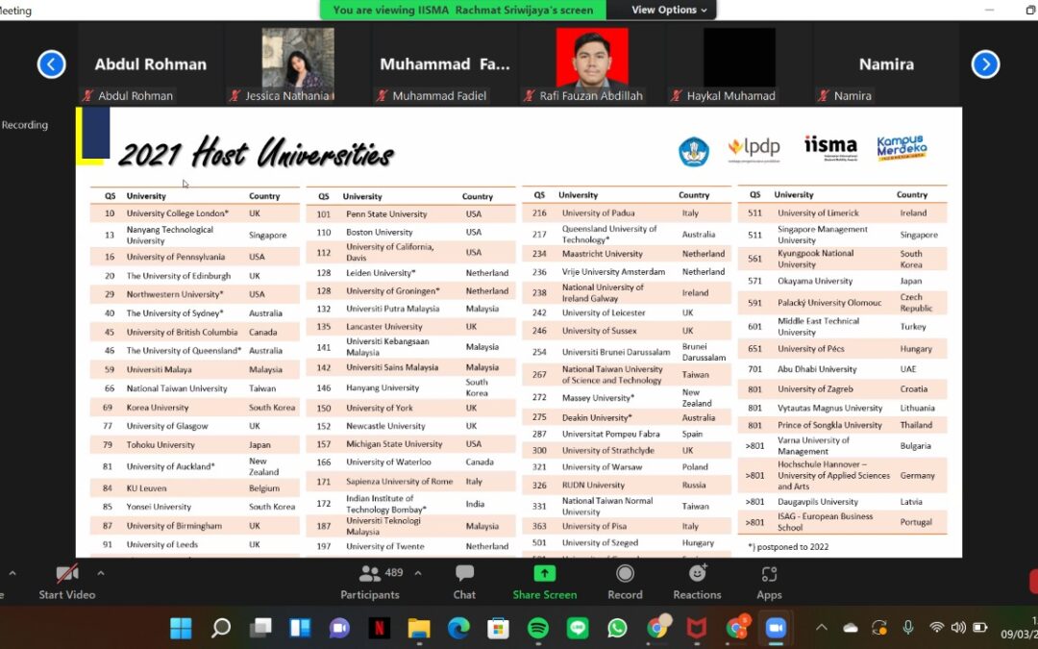Viewport: 1038px width, 649px height.
Task: Show hidden system tray icons
Action: pyautogui.click(x=821, y=628)
